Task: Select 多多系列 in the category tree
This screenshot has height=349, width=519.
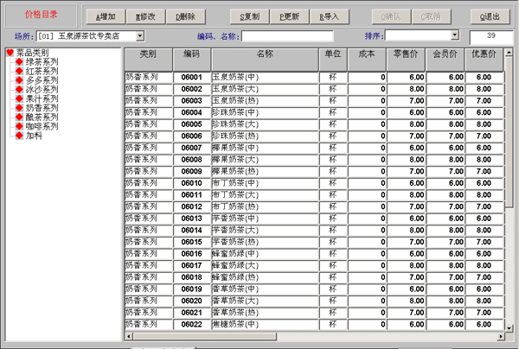Action: (42, 80)
